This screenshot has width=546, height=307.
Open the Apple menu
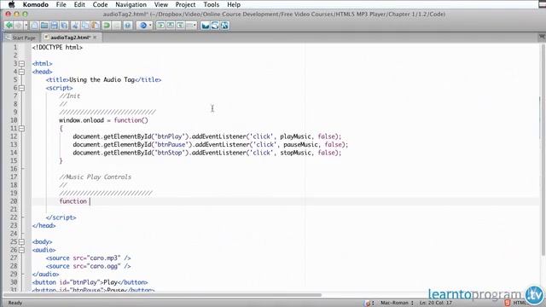tap(11, 4)
